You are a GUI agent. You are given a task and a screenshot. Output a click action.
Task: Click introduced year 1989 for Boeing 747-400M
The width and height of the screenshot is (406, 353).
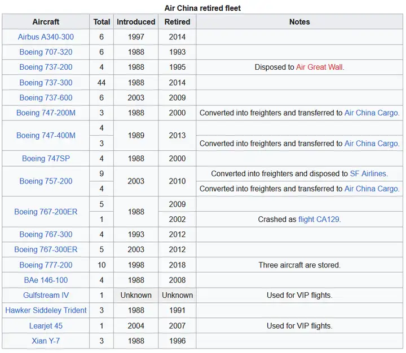(136, 136)
